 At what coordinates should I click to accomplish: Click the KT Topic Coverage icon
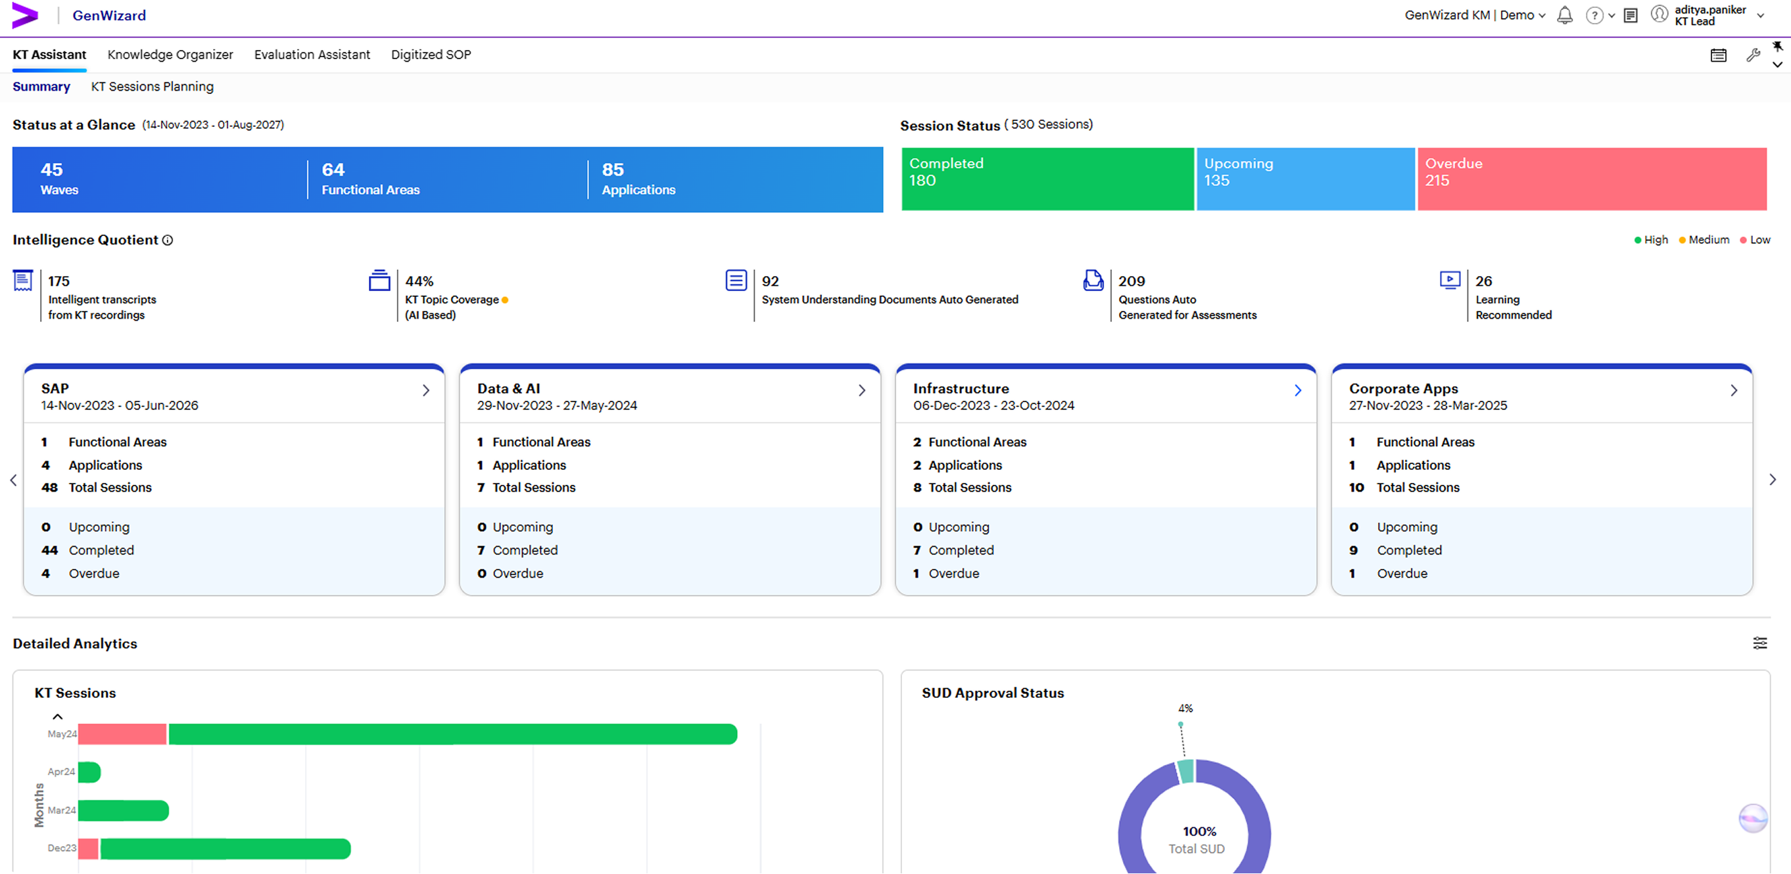[x=379, y=281]
